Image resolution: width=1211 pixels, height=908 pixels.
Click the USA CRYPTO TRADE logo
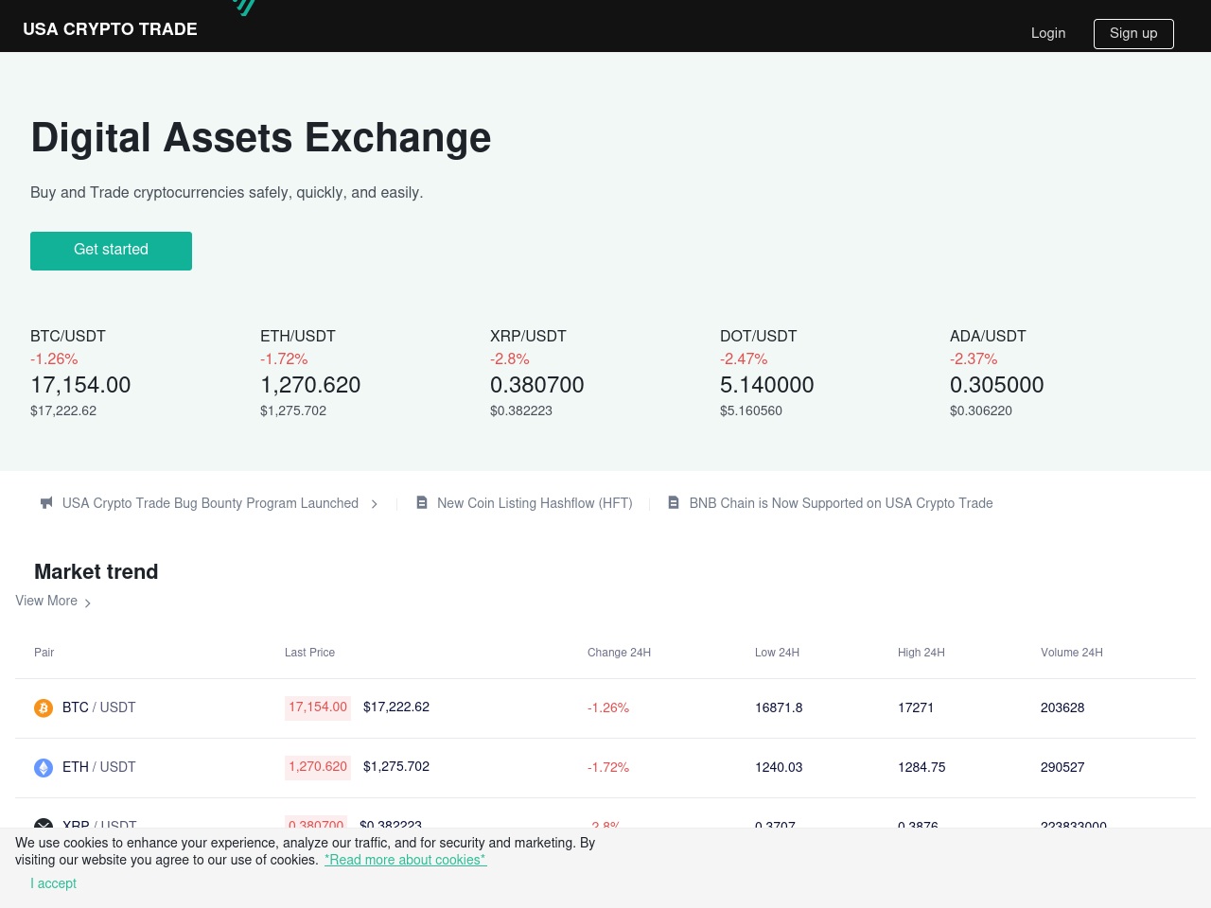point(110,29)
